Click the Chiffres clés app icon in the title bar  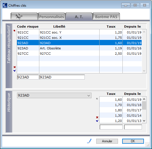click(5, 5)
